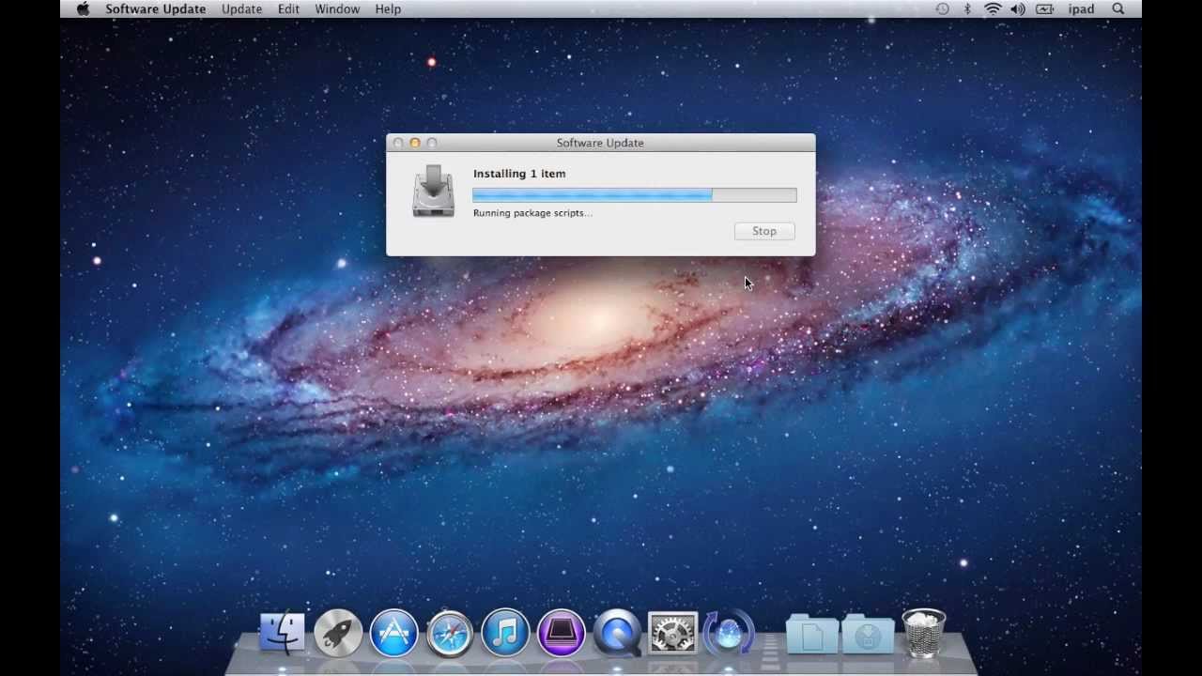Click 'Installing 1 item' text
This screenshot has width=1202, height=676.
(x=519, y=174)
